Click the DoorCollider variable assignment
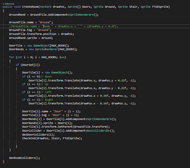190x168 pixels. tap(32, 131)
